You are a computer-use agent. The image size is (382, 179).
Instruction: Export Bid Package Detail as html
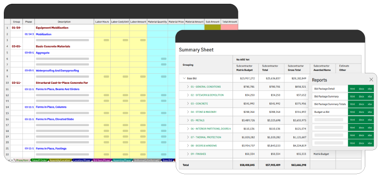(352, 89)
